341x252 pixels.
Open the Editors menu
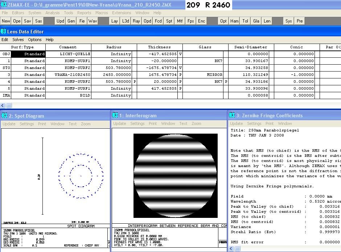coord(18,13)
